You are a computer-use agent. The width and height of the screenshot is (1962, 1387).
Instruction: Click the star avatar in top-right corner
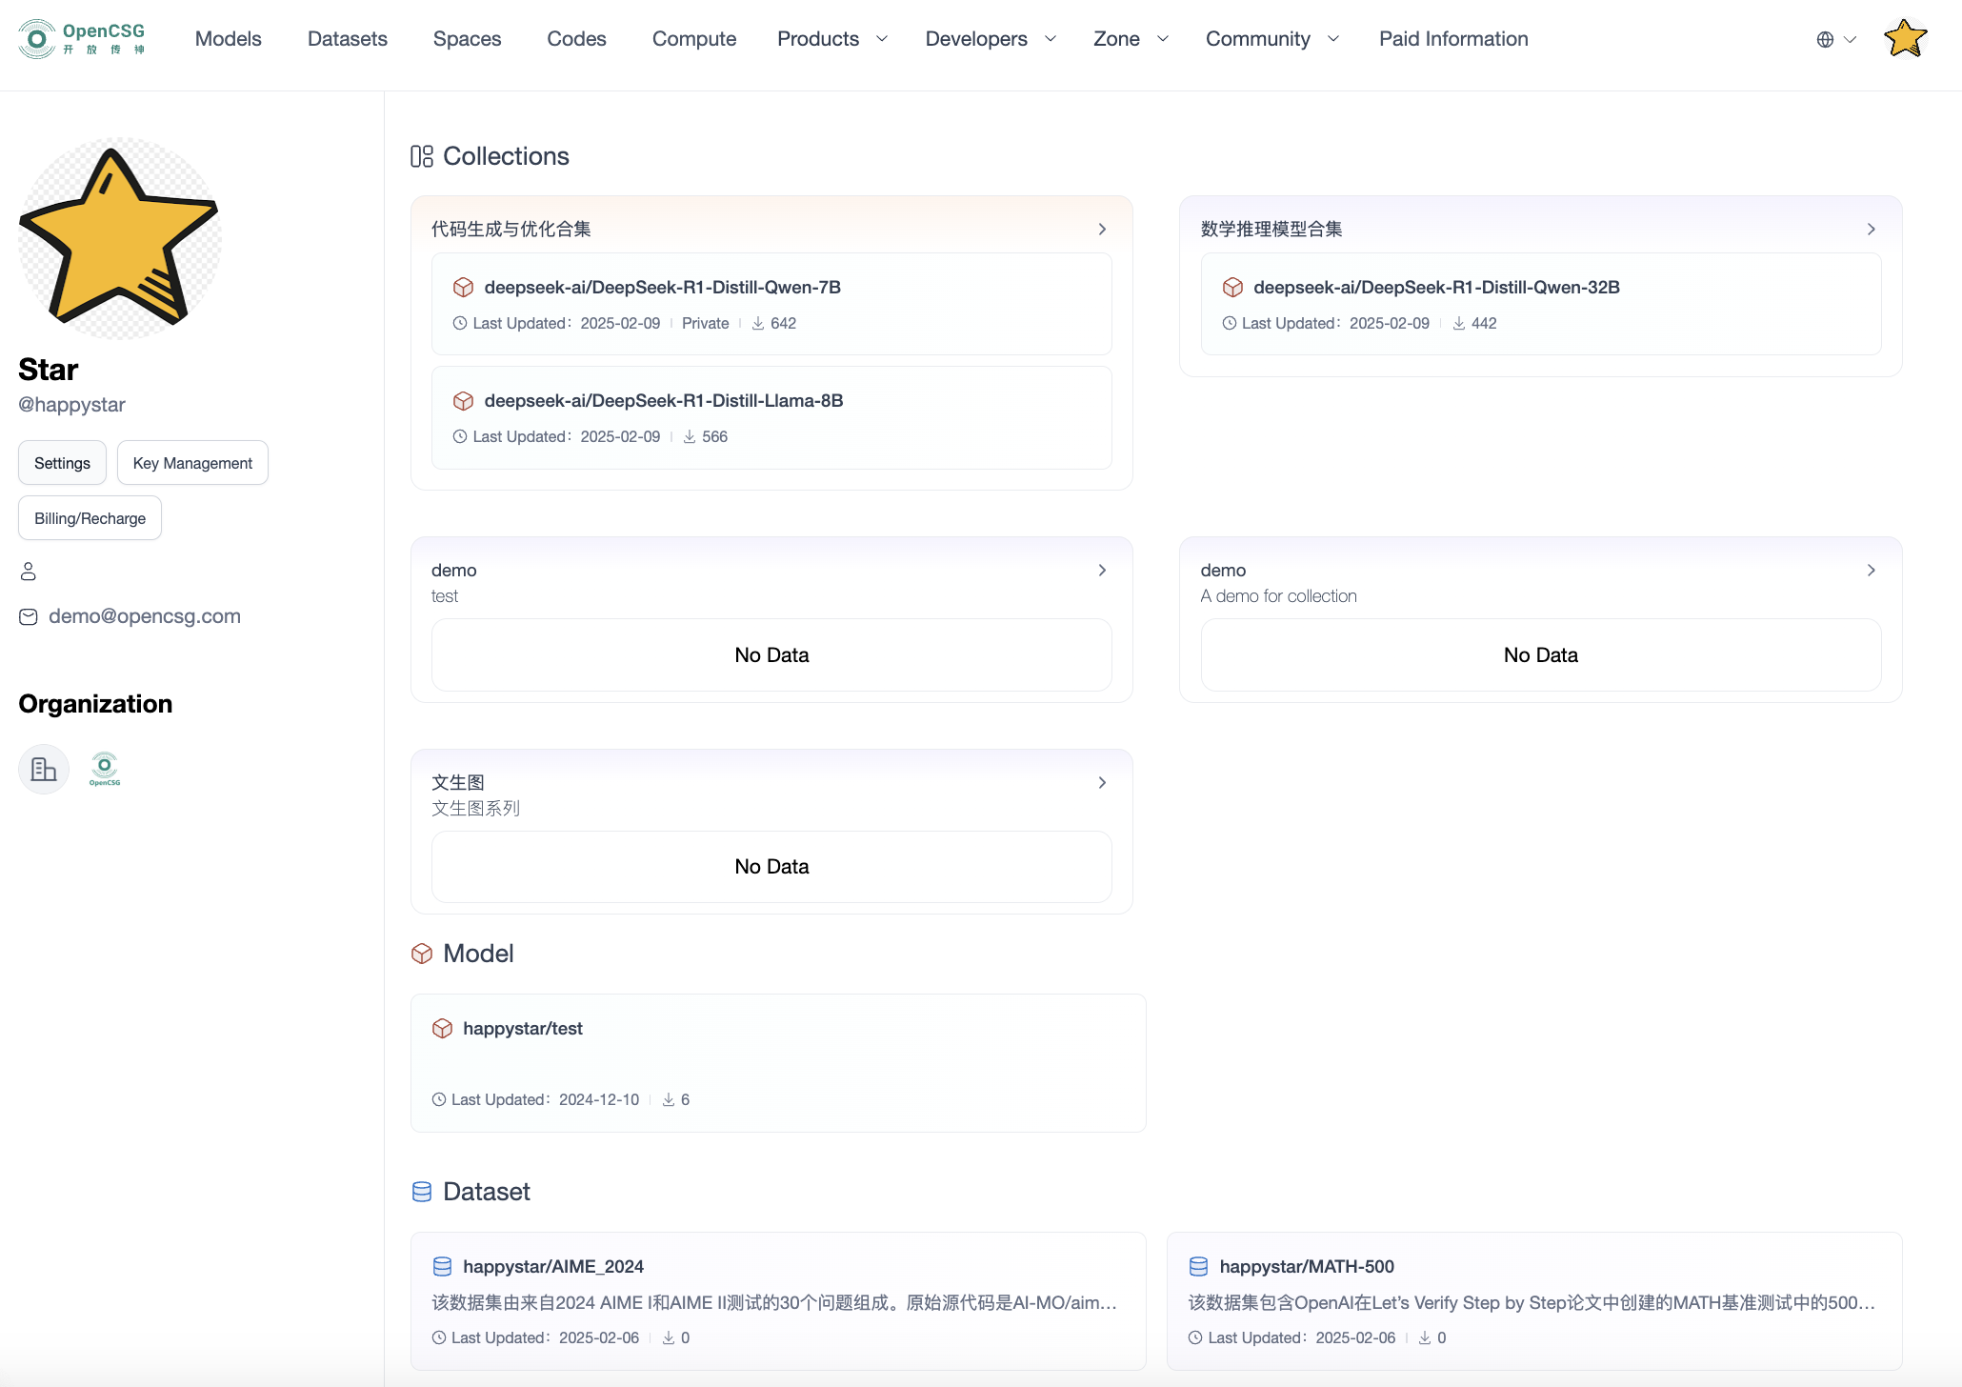coord(1905,39)
